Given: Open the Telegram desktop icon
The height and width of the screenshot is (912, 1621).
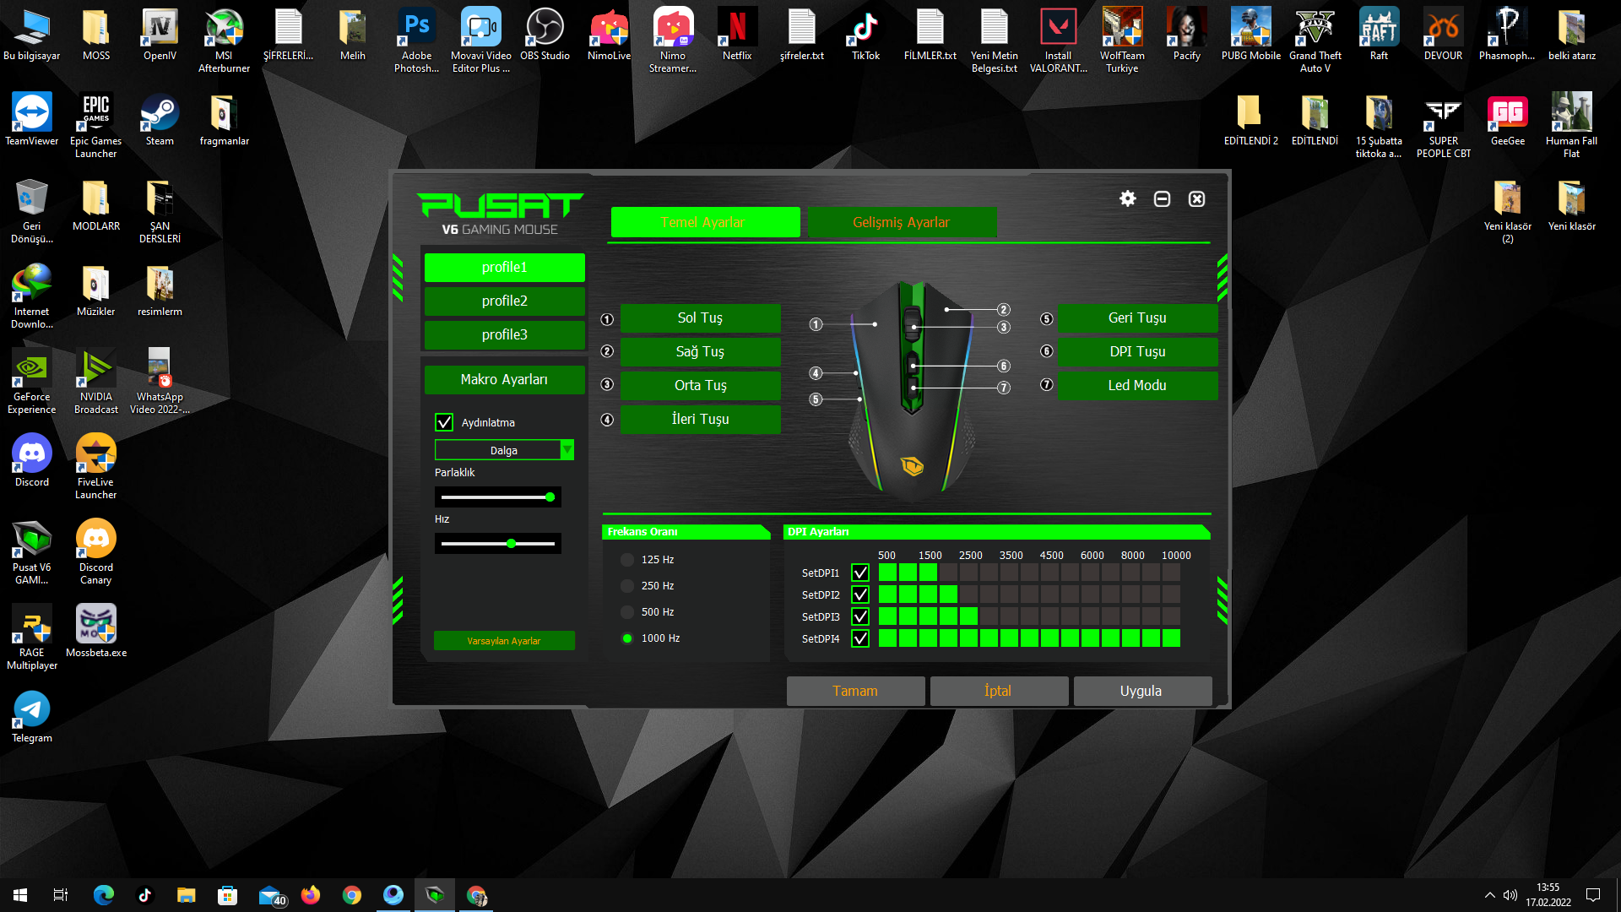Looking at the screenshot, I should pos(32,717).
